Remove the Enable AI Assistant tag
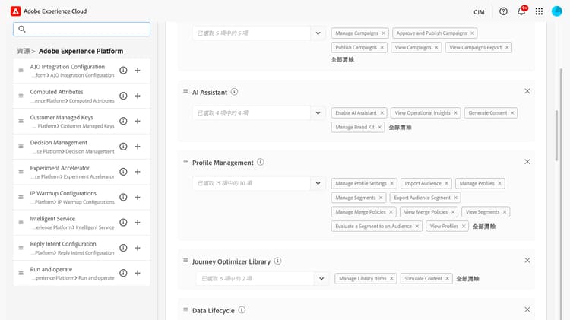570x320 pixels. click(382, 113)
